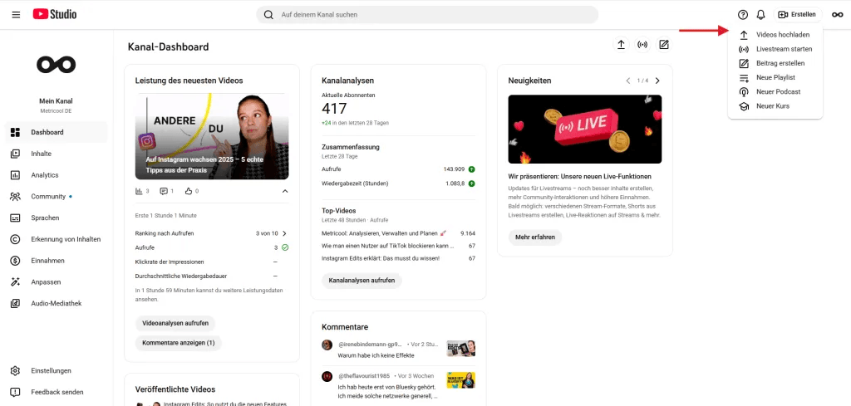Open video thumbnail beside irenebindemann comment

point(460,349)
